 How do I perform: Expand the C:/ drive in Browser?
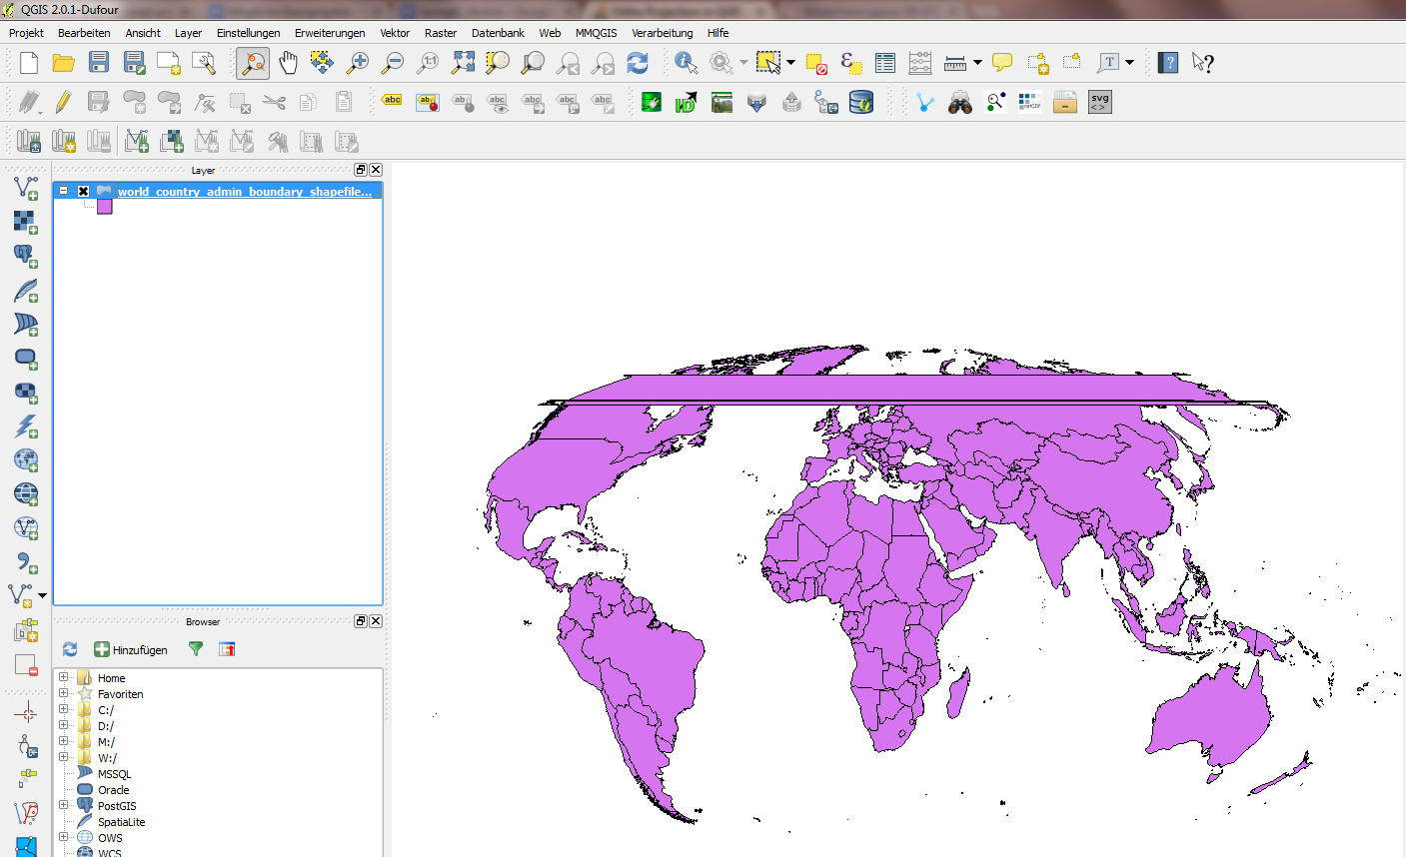[63, 709]
